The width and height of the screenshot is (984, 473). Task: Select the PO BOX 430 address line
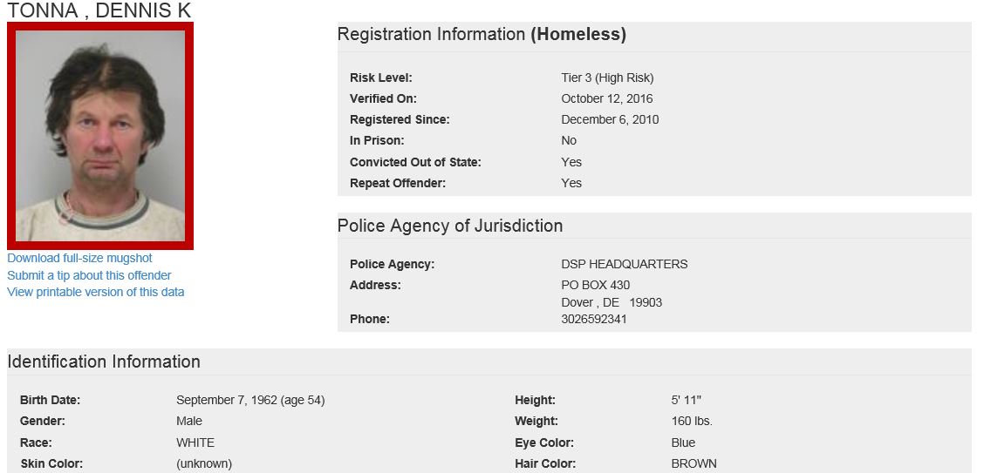click(x=595, y=285)
